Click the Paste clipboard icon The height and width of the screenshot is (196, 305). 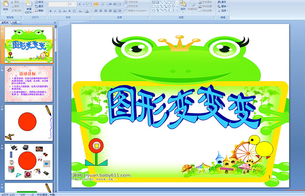pyautogui.click(x=6, y=4)
